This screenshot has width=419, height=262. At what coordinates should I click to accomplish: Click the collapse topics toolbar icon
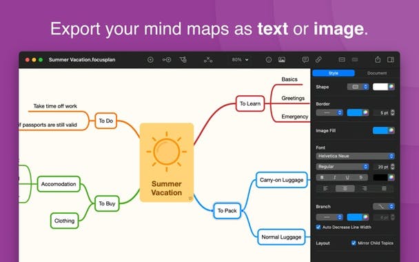342,59
